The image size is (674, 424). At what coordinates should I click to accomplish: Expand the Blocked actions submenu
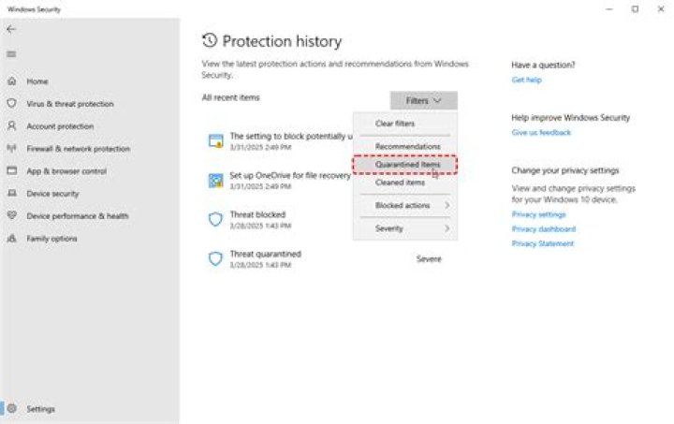(405, 205)
